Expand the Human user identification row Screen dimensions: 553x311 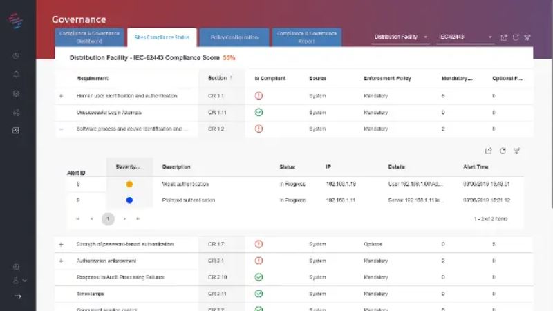tap(61, 96)
